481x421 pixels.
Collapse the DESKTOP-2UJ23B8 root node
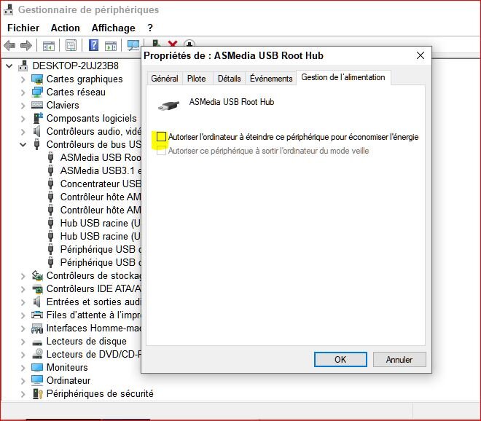9,66
